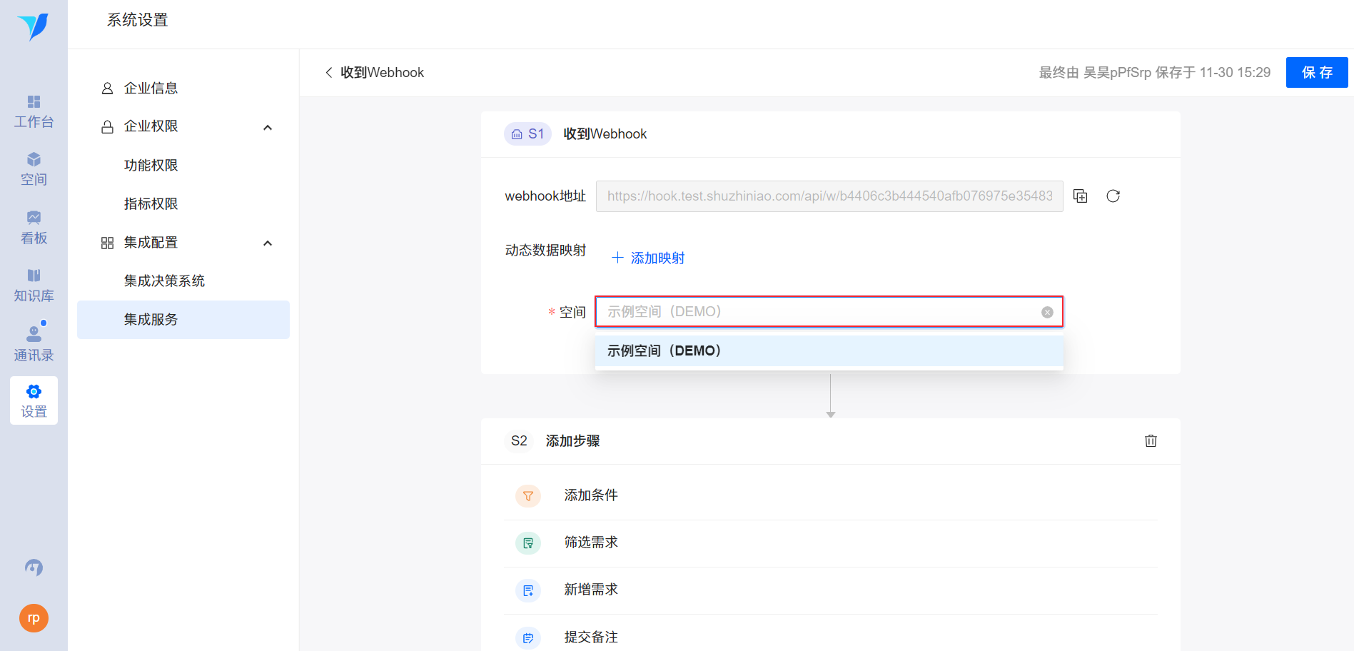
Task: Go to 看板 dashboard in the left rail
Action: (34, 228)
